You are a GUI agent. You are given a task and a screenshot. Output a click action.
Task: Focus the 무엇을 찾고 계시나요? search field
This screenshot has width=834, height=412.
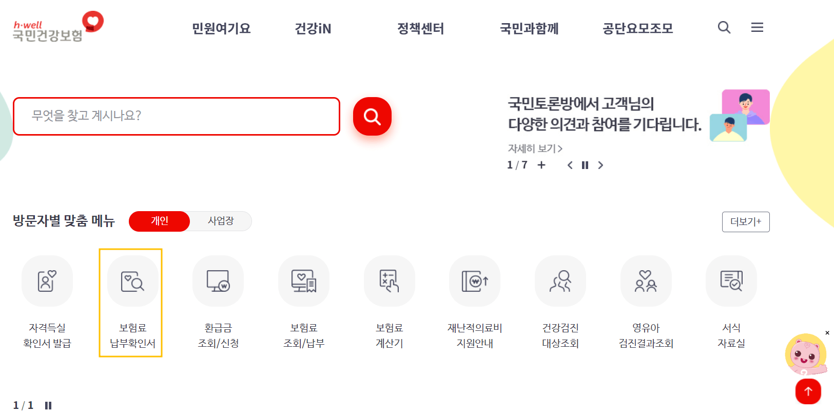(177, 116)
